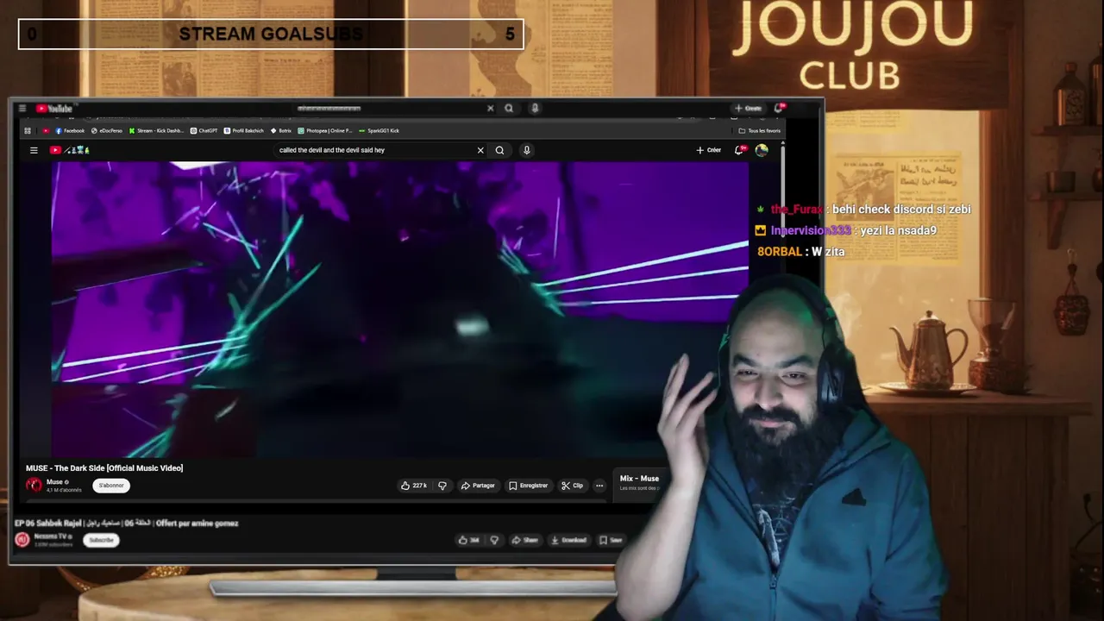
Task: Click Share under Sahbek Rajel video
Action: click(524, 540)
